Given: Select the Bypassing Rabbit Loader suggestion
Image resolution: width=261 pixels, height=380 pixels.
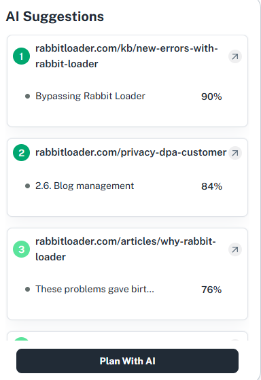Looking at the screenshot, I should point(90,97).
